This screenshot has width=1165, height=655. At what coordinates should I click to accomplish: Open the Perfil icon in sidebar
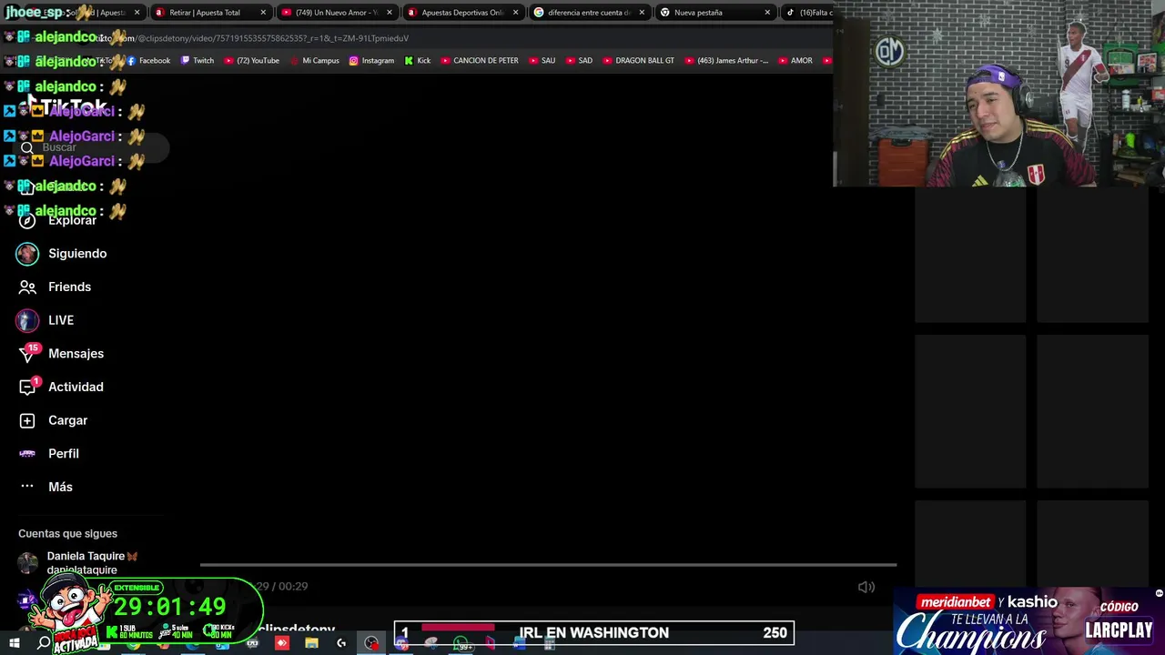click(x=27, y=453)
